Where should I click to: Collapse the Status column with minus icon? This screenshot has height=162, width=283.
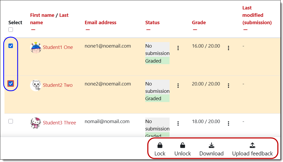[x=148, y=30]
